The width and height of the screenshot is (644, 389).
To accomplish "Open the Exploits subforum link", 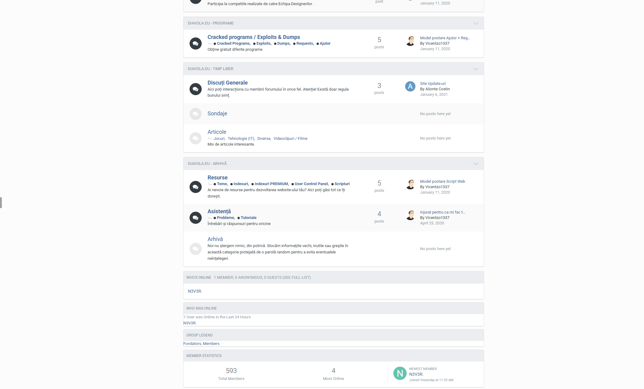I will [x=263, y=43].
